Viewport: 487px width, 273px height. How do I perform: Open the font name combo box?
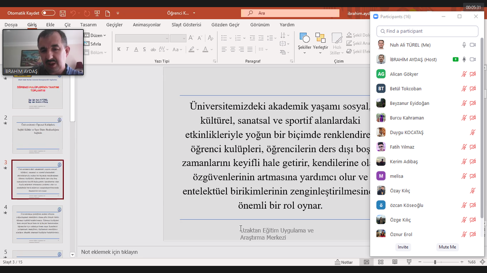(142, 38)
